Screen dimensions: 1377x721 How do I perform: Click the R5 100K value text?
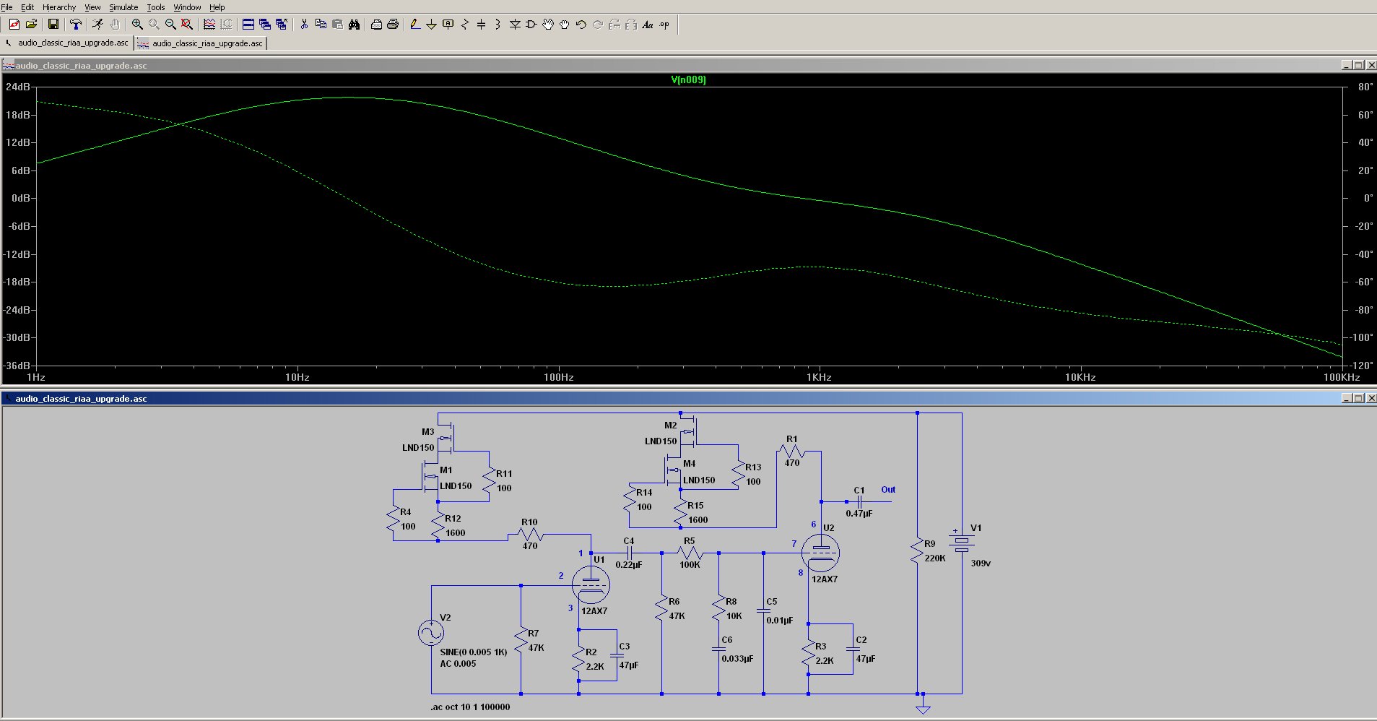pyautogui.click(x=690, y=564)
